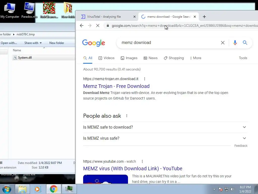Select the System.dll file

click(43, 58)
